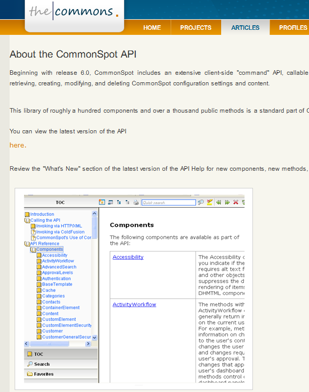Select Accessibility in the TOC tree
The height and width of the screenshot is (392, 309).
point(55,255)
